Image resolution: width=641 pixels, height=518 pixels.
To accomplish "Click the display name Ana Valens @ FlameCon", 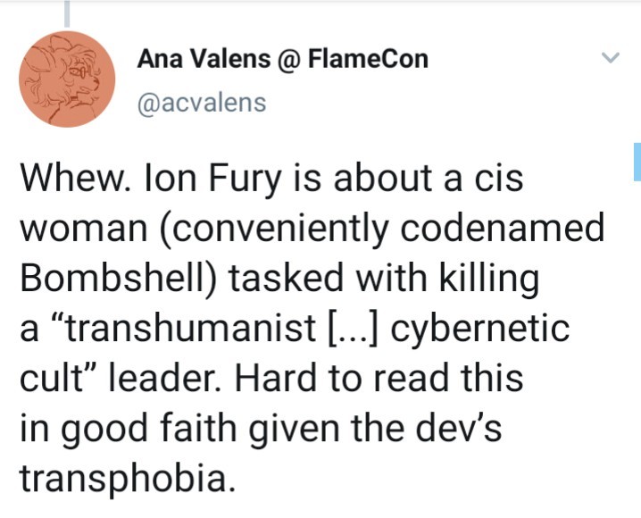I will click(282, 60).
